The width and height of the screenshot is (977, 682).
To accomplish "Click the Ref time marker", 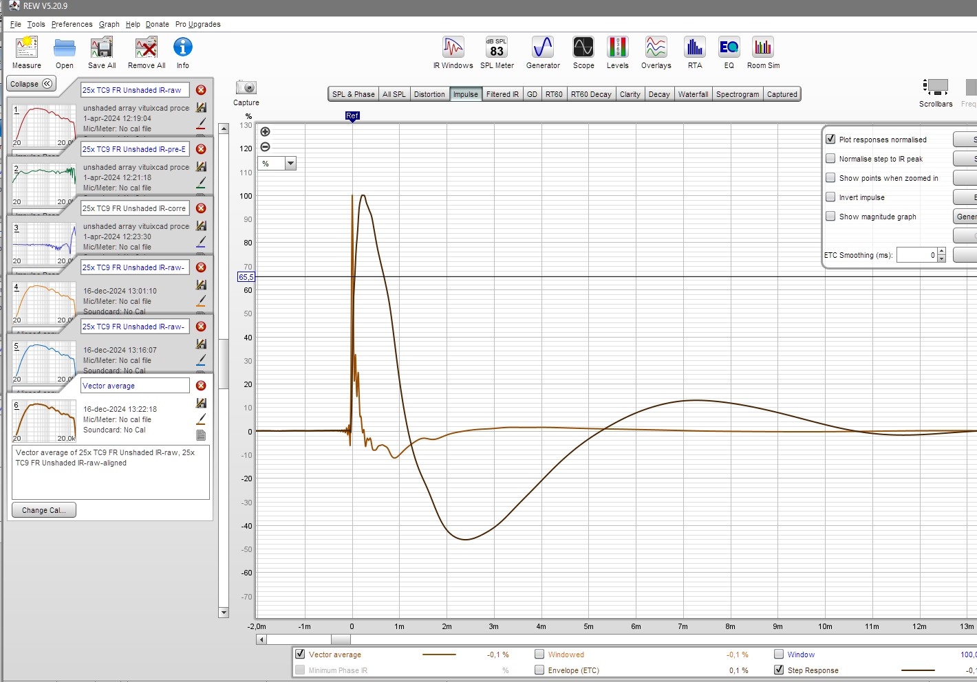I will point(352,115).
